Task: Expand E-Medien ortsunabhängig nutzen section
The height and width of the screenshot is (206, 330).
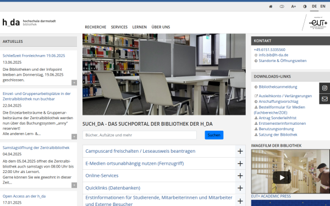Action: 164,164
